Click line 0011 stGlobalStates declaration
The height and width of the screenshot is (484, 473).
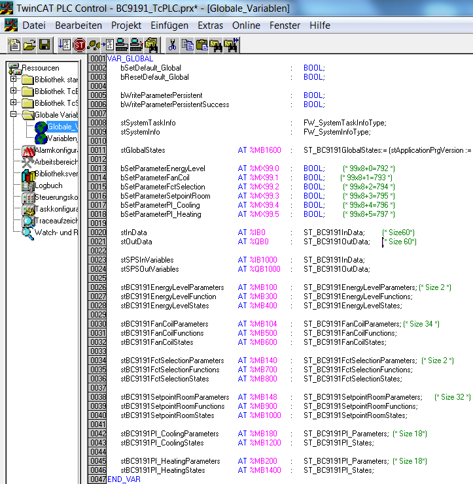[143, 150]
